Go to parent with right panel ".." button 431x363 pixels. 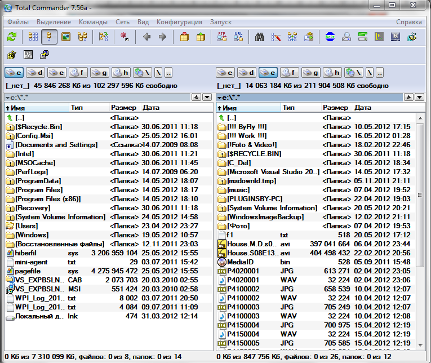380,73
